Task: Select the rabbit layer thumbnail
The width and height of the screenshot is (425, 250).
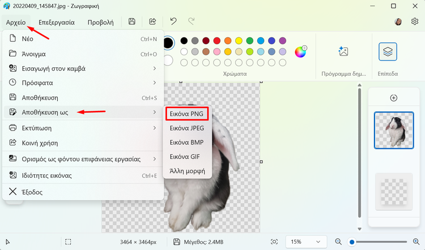Action: pos(394,131)
